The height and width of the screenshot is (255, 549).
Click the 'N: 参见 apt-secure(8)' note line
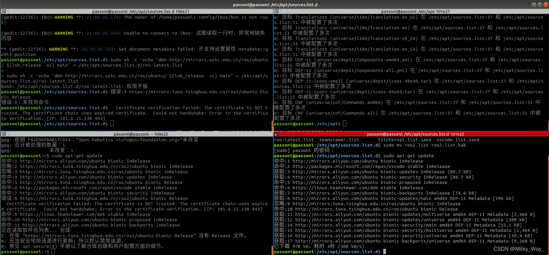pos(83,246)
